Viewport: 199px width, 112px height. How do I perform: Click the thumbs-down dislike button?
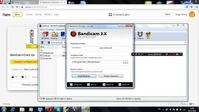(x=24, y=77)
